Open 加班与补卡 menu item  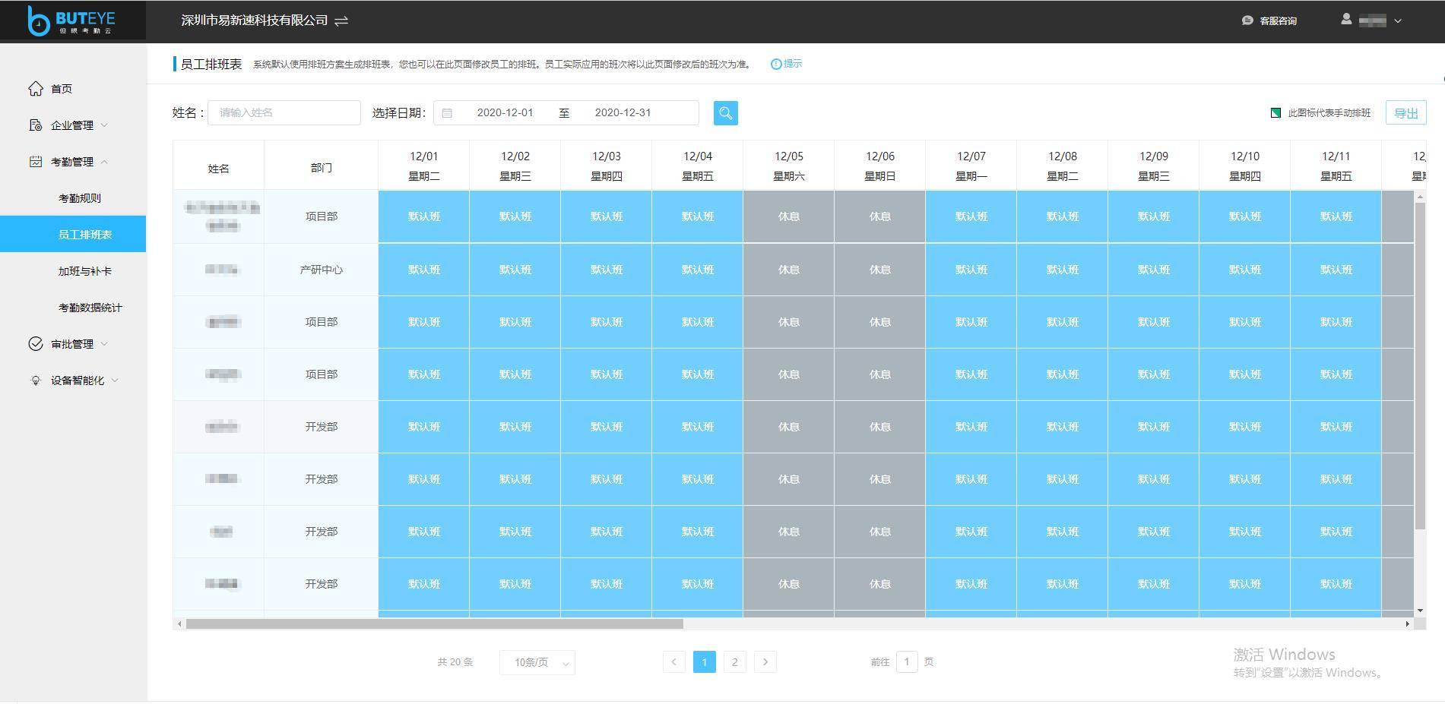[85, 271]
